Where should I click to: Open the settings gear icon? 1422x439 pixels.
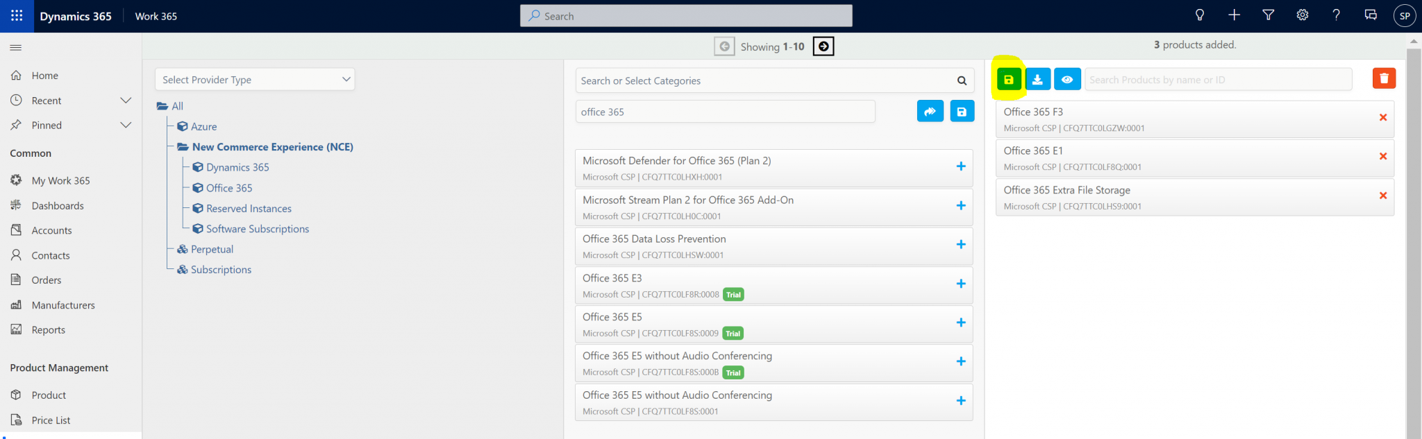click(x=1303, y=15)
